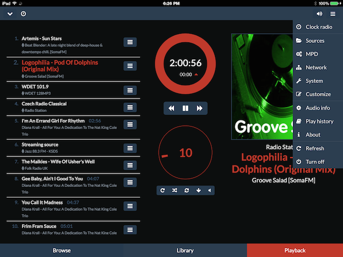
Task: Open Play history from the menu
Action: tap(318, 122)
